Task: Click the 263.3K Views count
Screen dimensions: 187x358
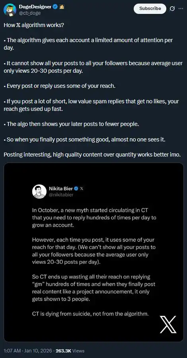Action: (x=70, y=350)
